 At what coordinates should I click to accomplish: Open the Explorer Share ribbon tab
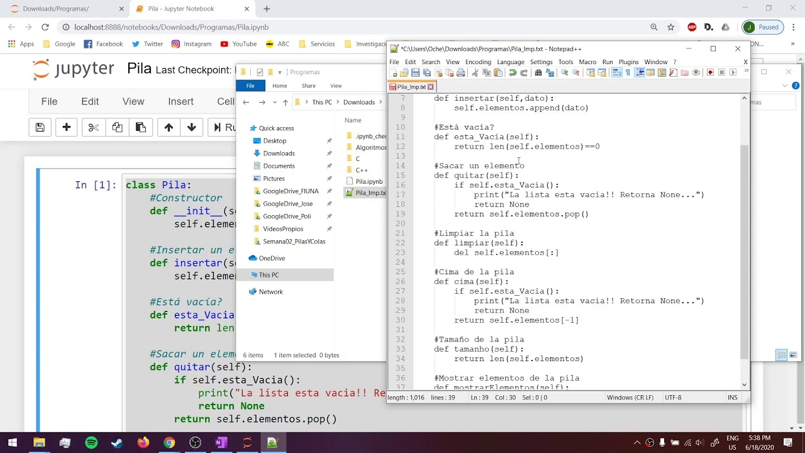pyautogui.click(x=308, y=86)
